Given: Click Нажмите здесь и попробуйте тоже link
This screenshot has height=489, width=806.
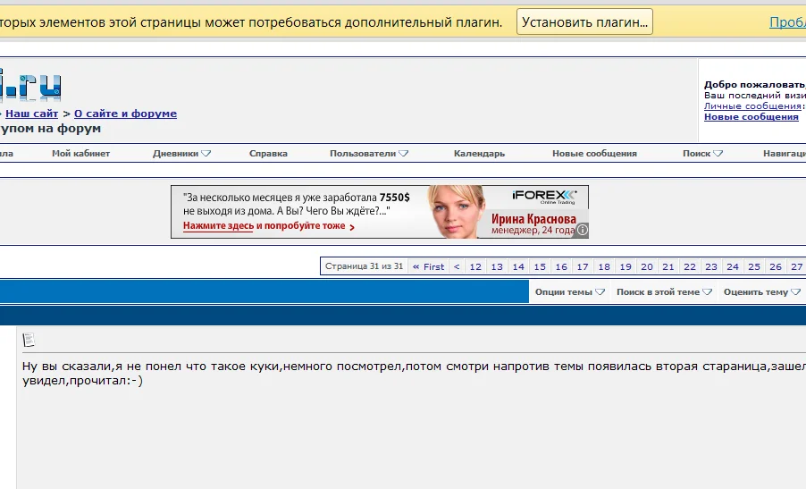Looking at the screenshot, I should [268, 226].
